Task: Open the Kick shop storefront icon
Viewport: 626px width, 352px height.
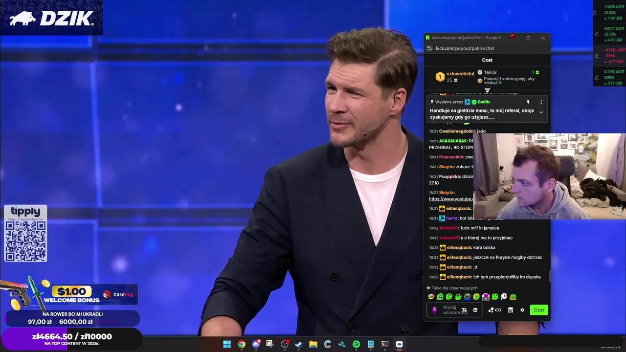Action: pyautogui.click(x=510, y=310)
